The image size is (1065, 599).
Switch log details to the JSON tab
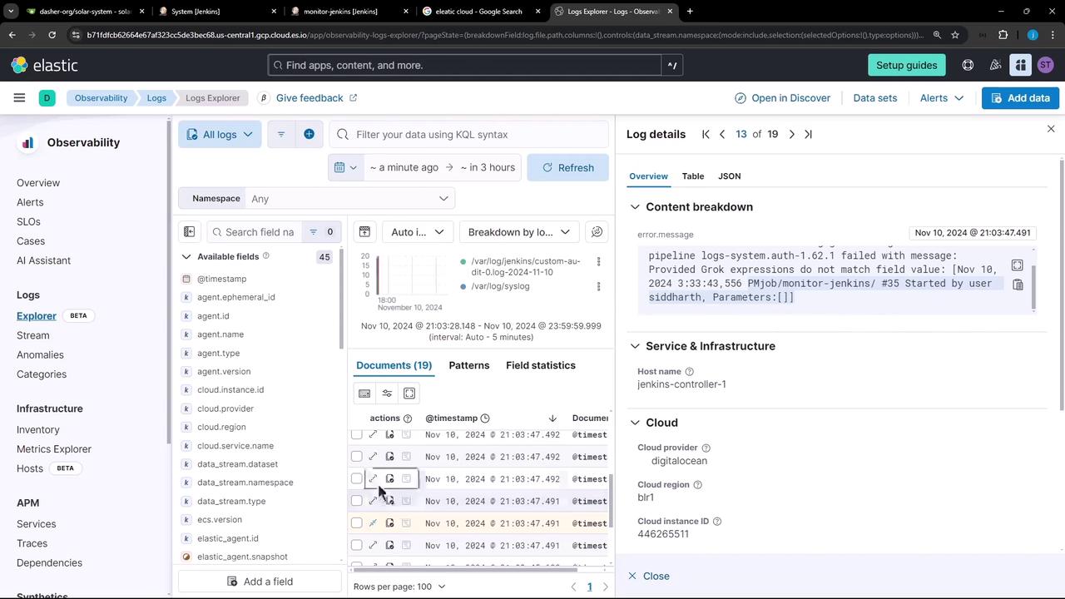(730, 176)
